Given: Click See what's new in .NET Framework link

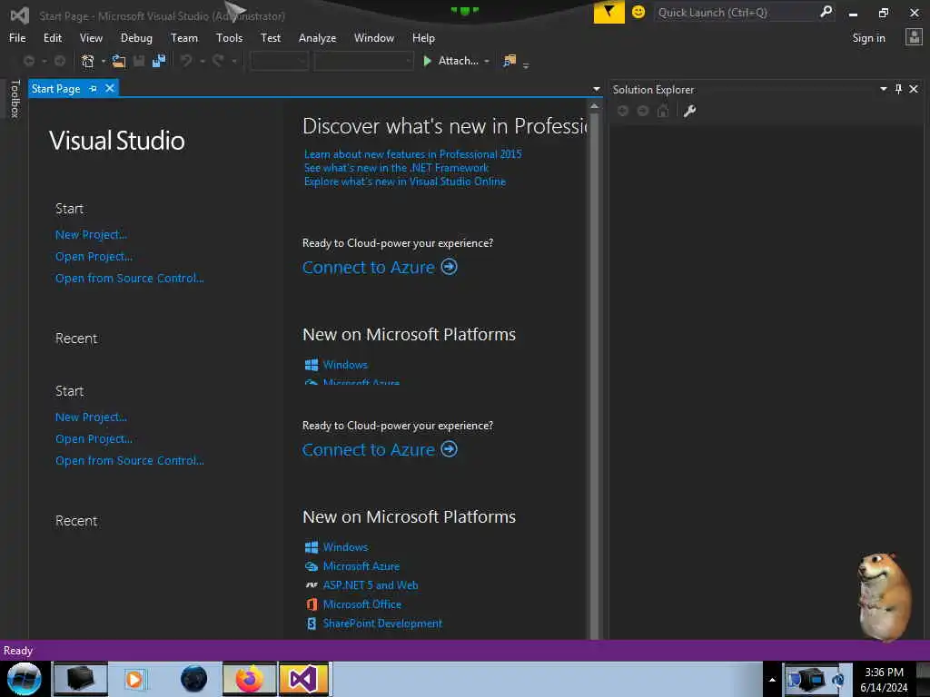Looking at the screenshot, I should 396,168.
